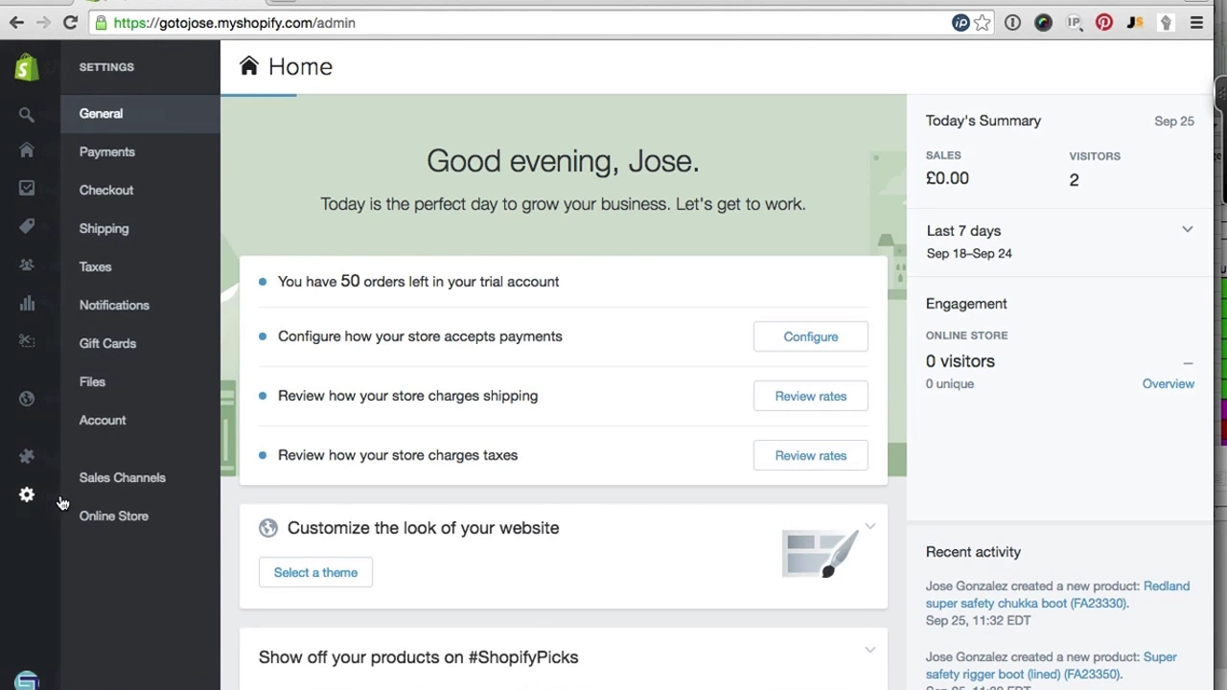
Task: Click Review rates for taxes
Action: tap(811, 455)
